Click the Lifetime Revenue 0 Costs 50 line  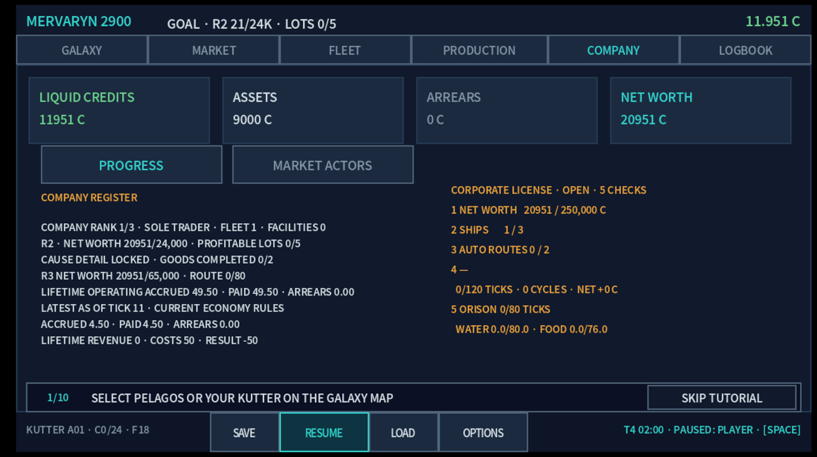pos(149,340)
